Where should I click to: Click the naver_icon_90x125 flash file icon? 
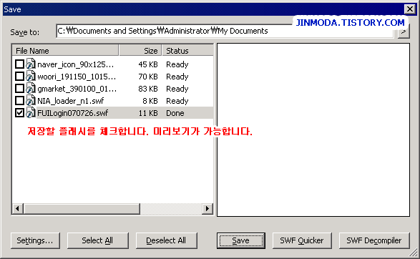click(31, 64)
